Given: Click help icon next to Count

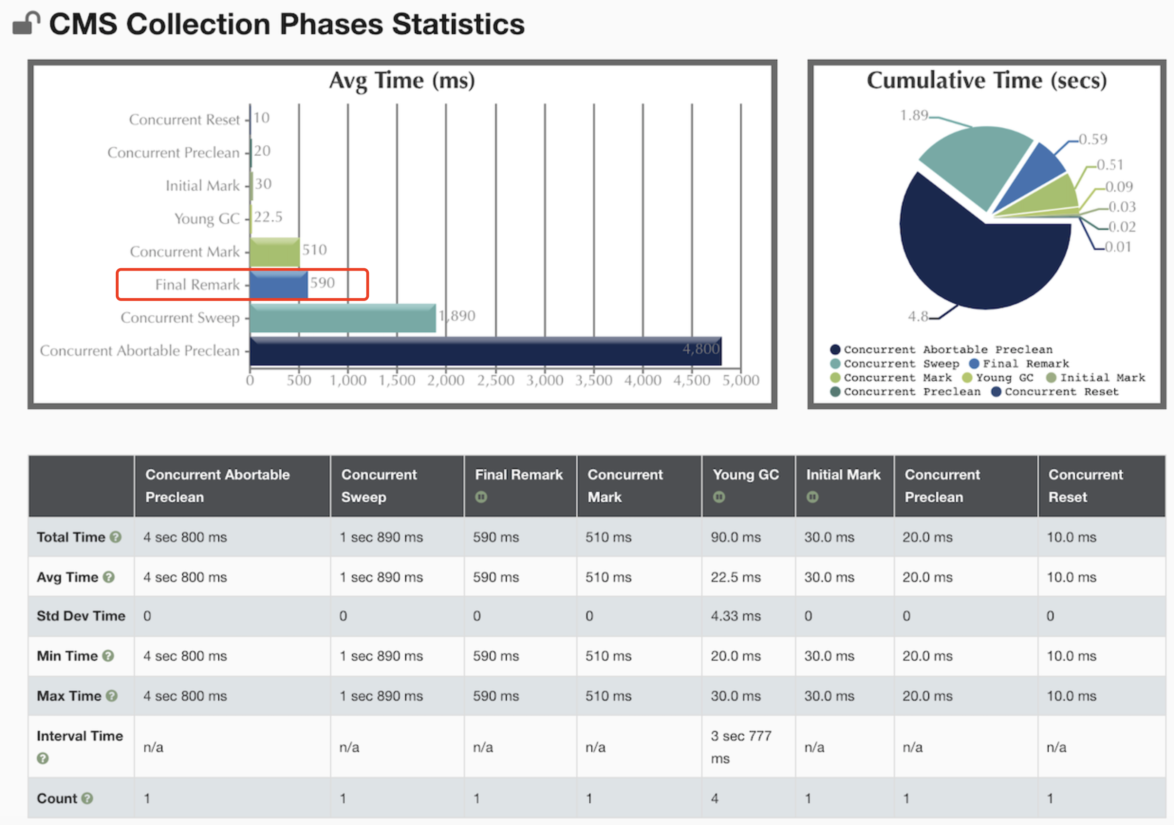Looking at the screenshot, I should point(87,798).
